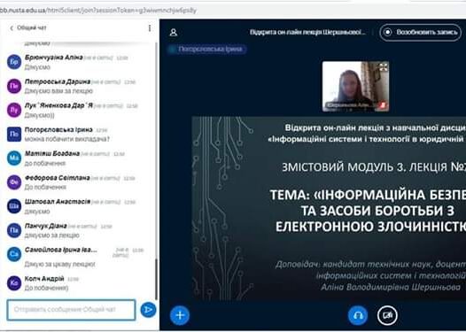Image resolution: width=466 pixels, height=332 pixels.
Task: Open the user list person icon
Action: (174, 33)
